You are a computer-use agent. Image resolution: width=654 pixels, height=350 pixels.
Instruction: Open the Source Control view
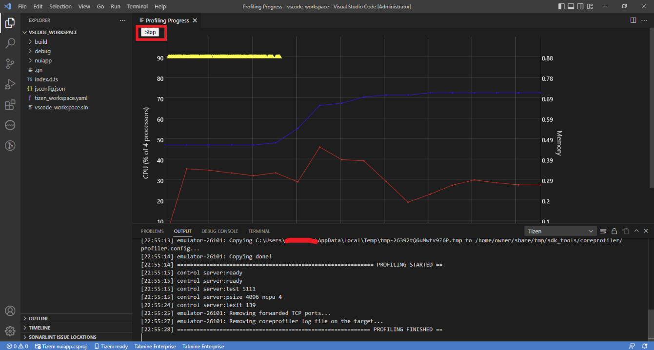click(10, 64)
